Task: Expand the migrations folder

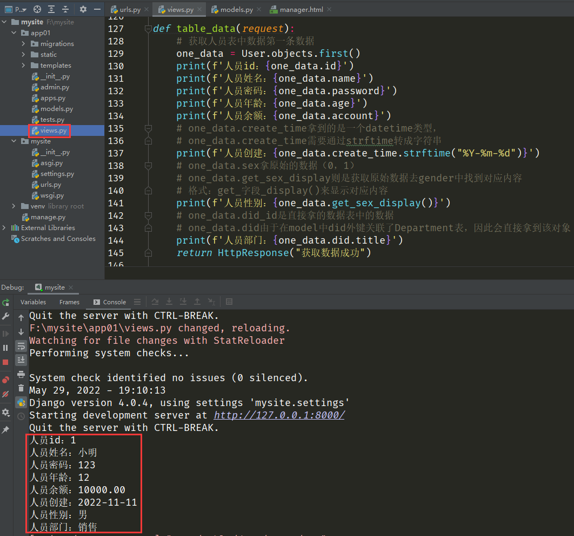Action: [23, 44]
